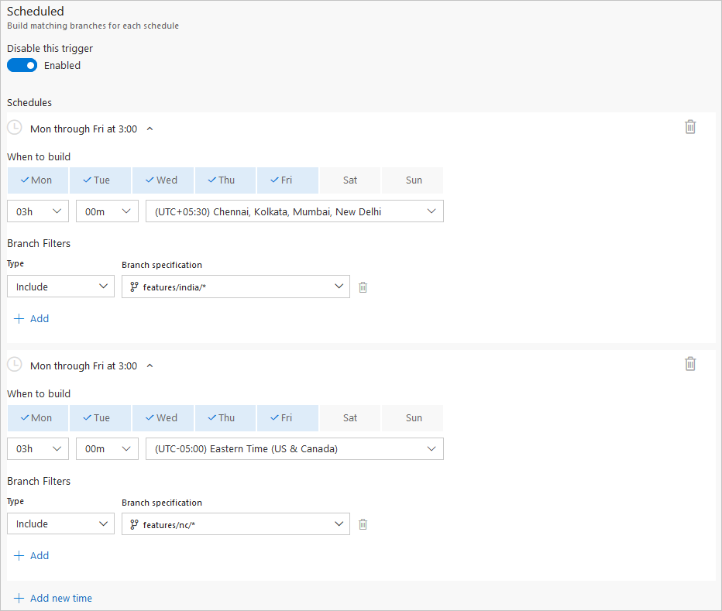Enable Sat in the first schedule
Image resolution: width=722 pixels, height=611 pixels.
350,180
